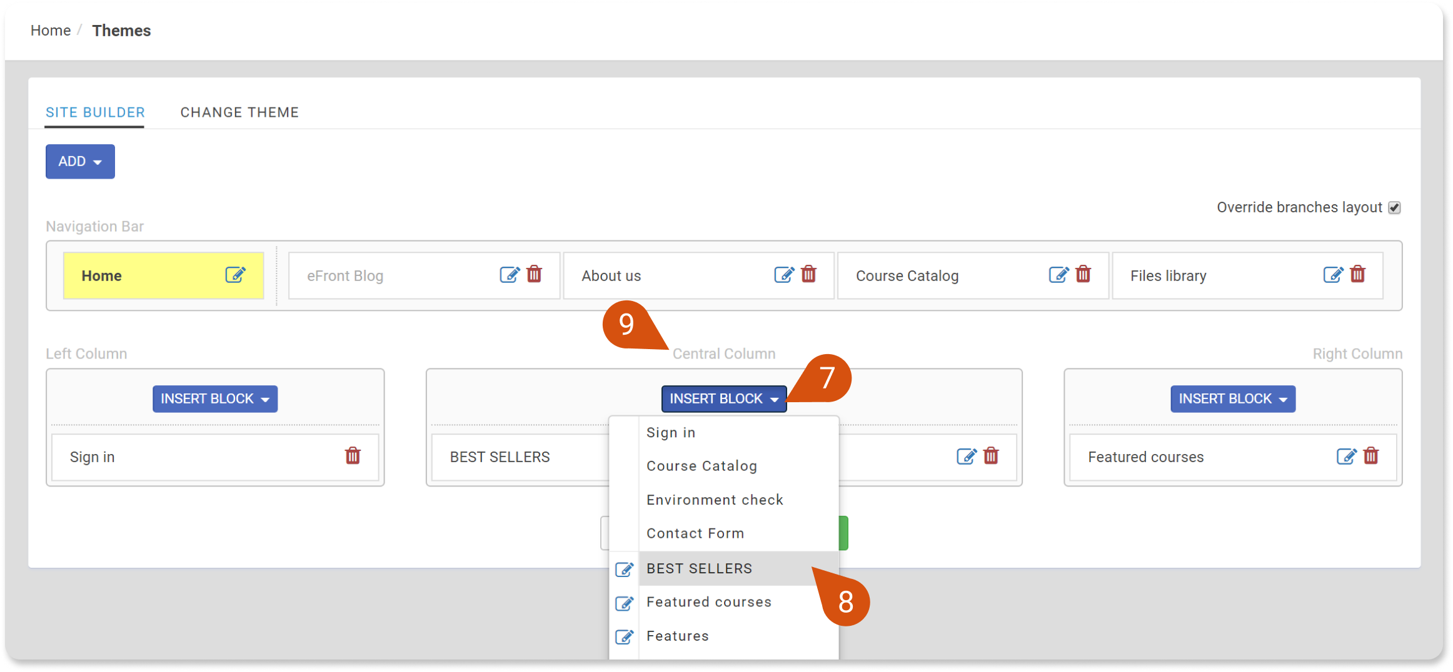The width and height of the screenshot is (1453, 672).
Task: Delete the Course Catalog navigation item
Action: (1083, 274)
